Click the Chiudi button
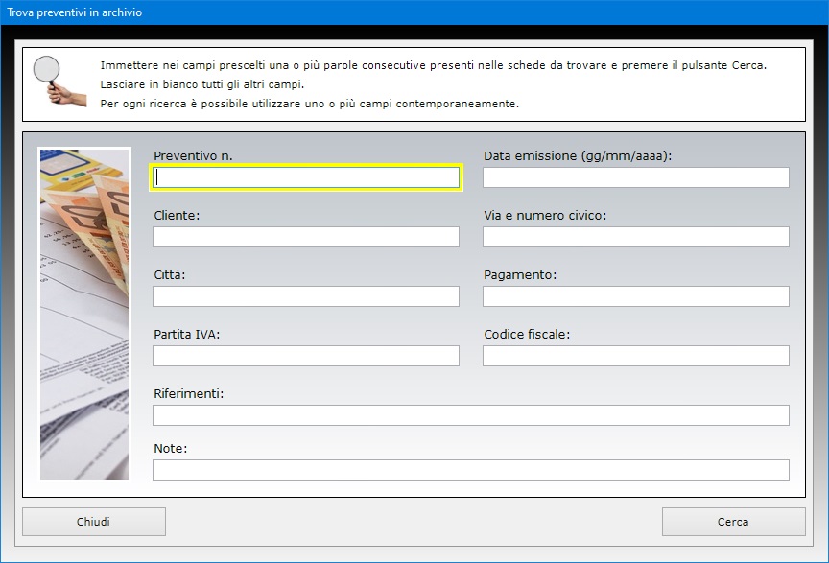 94,522
